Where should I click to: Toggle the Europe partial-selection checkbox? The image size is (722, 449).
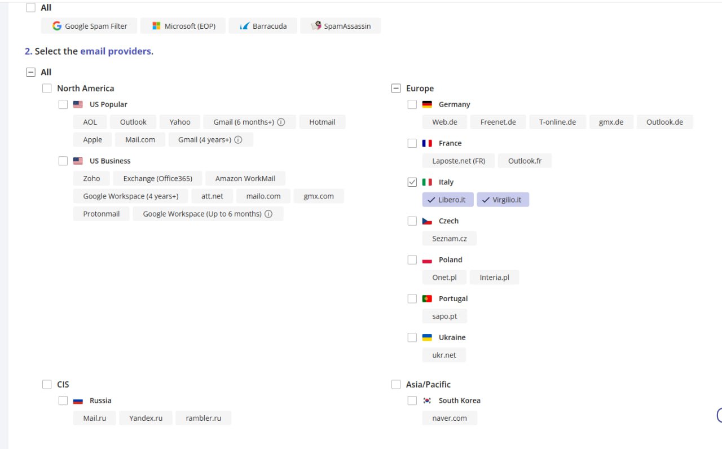tap(396, 89)
